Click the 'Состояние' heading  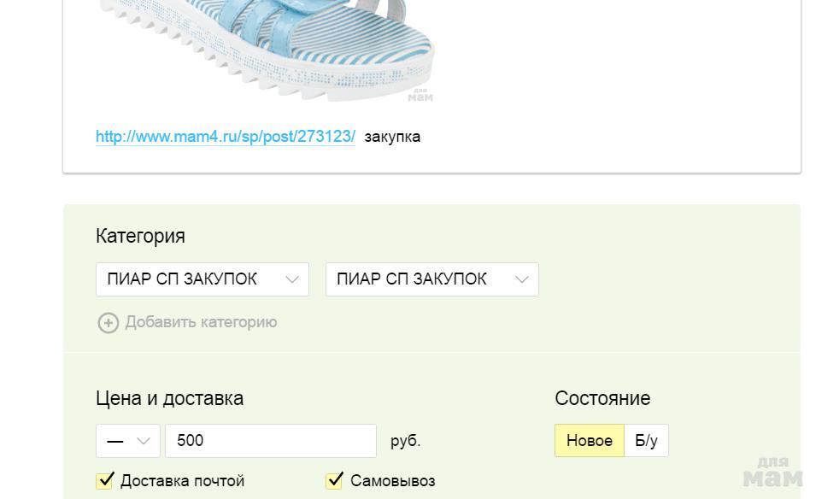602,398
